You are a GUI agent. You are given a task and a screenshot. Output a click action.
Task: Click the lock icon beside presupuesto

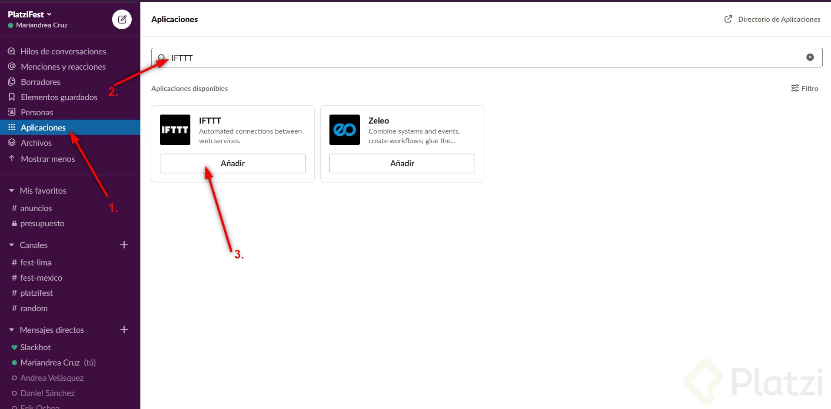[14, 223]
